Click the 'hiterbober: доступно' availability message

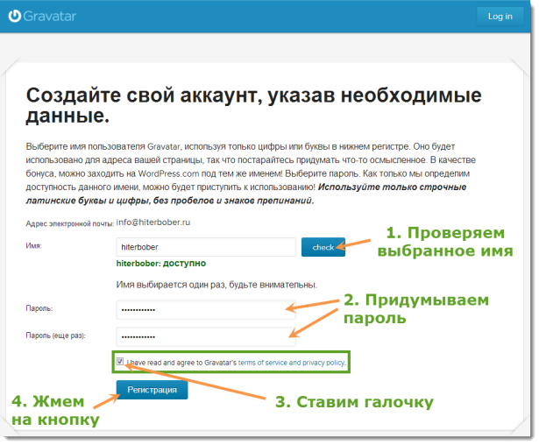coord(161,263)
